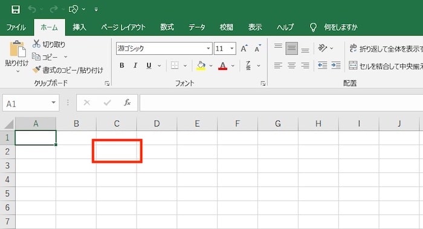
Task: Toggle align text right
Action: pos(305,66)
